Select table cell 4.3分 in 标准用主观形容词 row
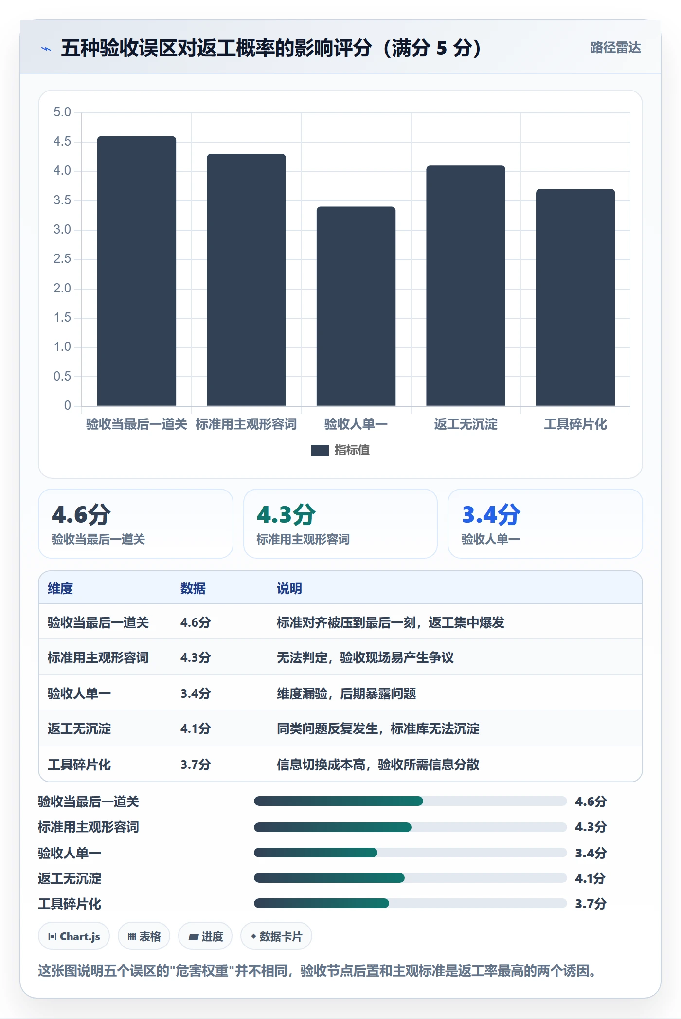This screenshot has height=1019, width=681. 196,657
